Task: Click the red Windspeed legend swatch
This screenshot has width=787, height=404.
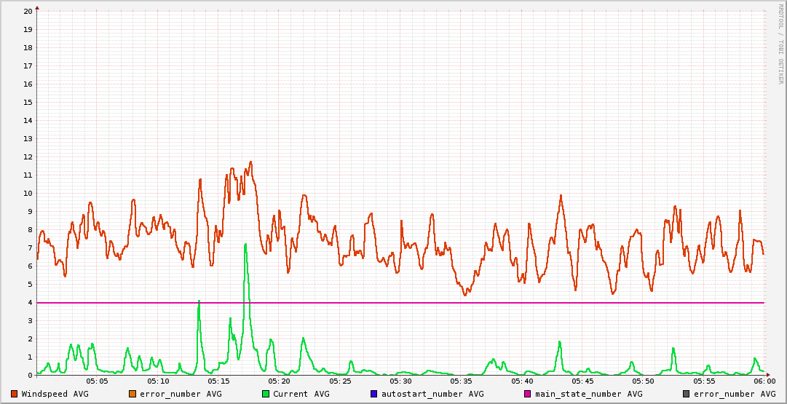Action: click(x=15, y=394)
